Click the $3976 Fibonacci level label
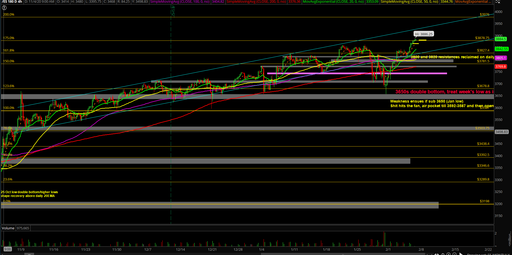The width and height of the screenshot is (512, 255). (484, 15)
